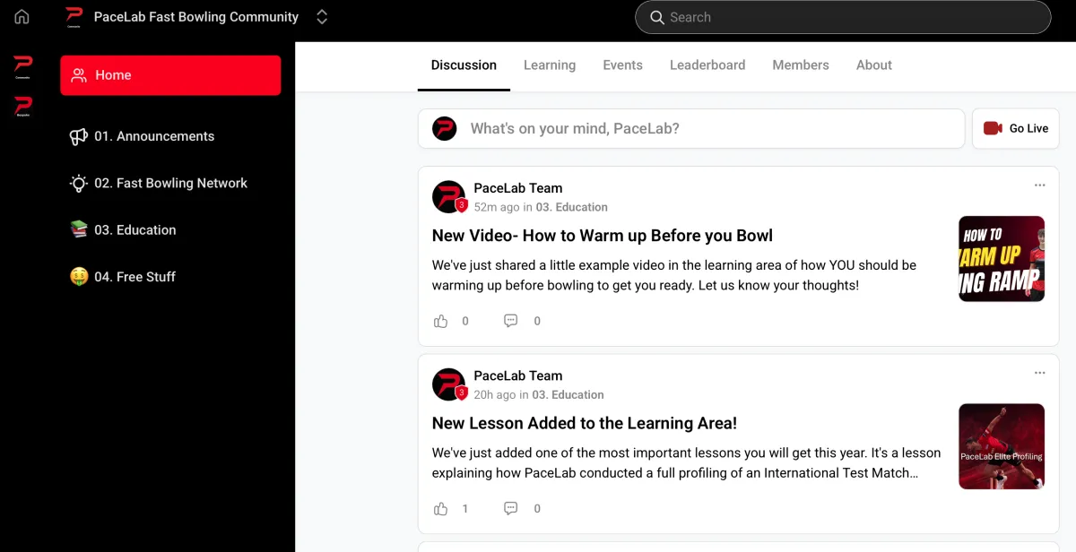Open comments on the Warm up post
Image resolution: width=1076 pixels, height=552 pixels.
(510, 320)
